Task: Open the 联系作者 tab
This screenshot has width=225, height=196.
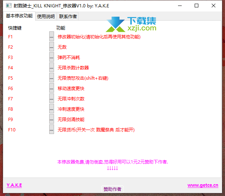Action: pyautogui.click(x=68, y=17)
